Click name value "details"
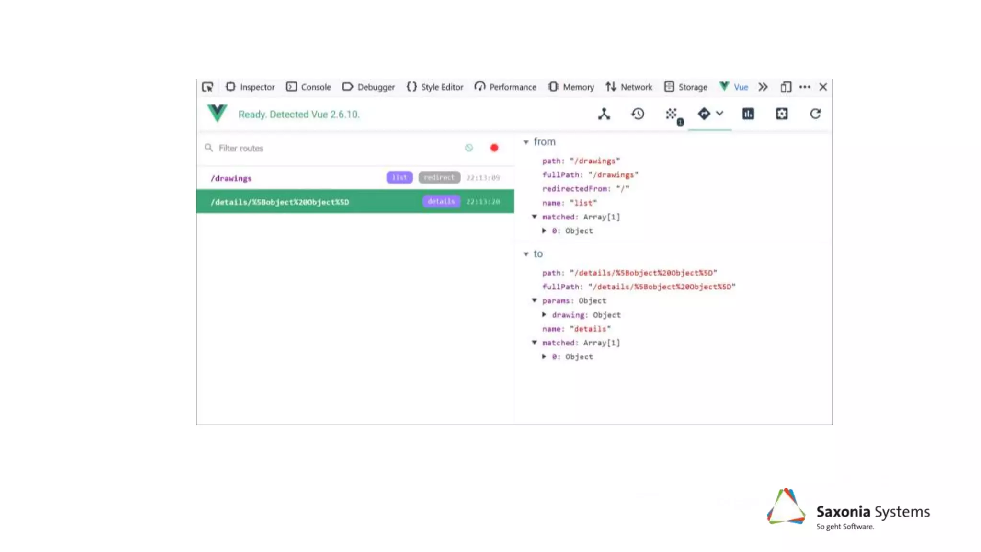 [591, 329]
